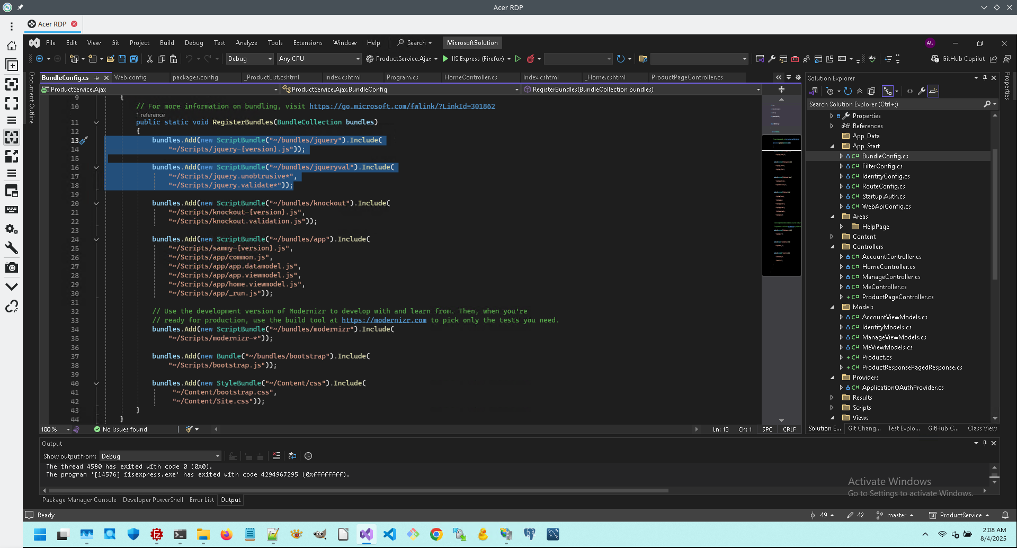
Task: Open the 100 % zoom level dropdown
Action: pyautogui.click(x=56, y=429)
